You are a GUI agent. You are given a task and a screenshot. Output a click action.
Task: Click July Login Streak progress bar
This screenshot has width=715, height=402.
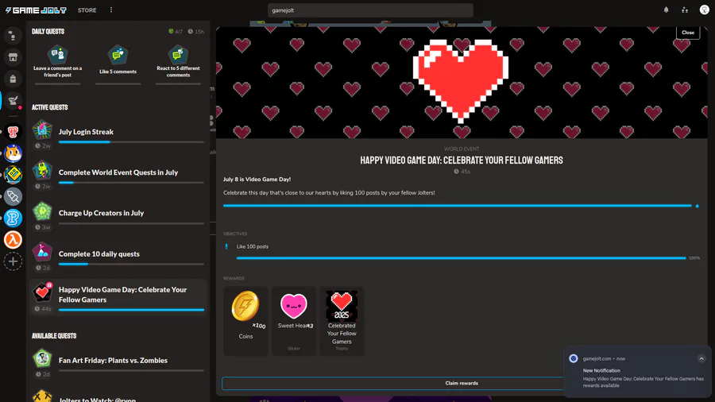(x=131, y=142)
